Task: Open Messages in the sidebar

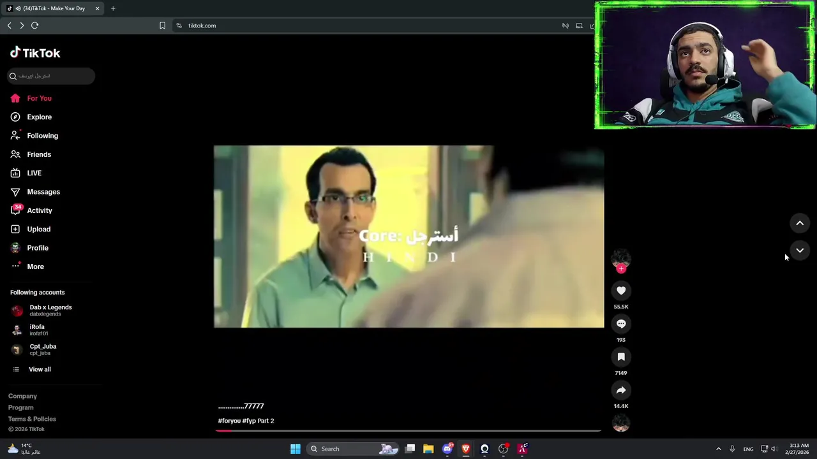Action: [x=35, y=192]
